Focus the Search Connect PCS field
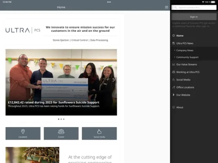The width and height of the screenshot is (218, 163). coord(194,7)
